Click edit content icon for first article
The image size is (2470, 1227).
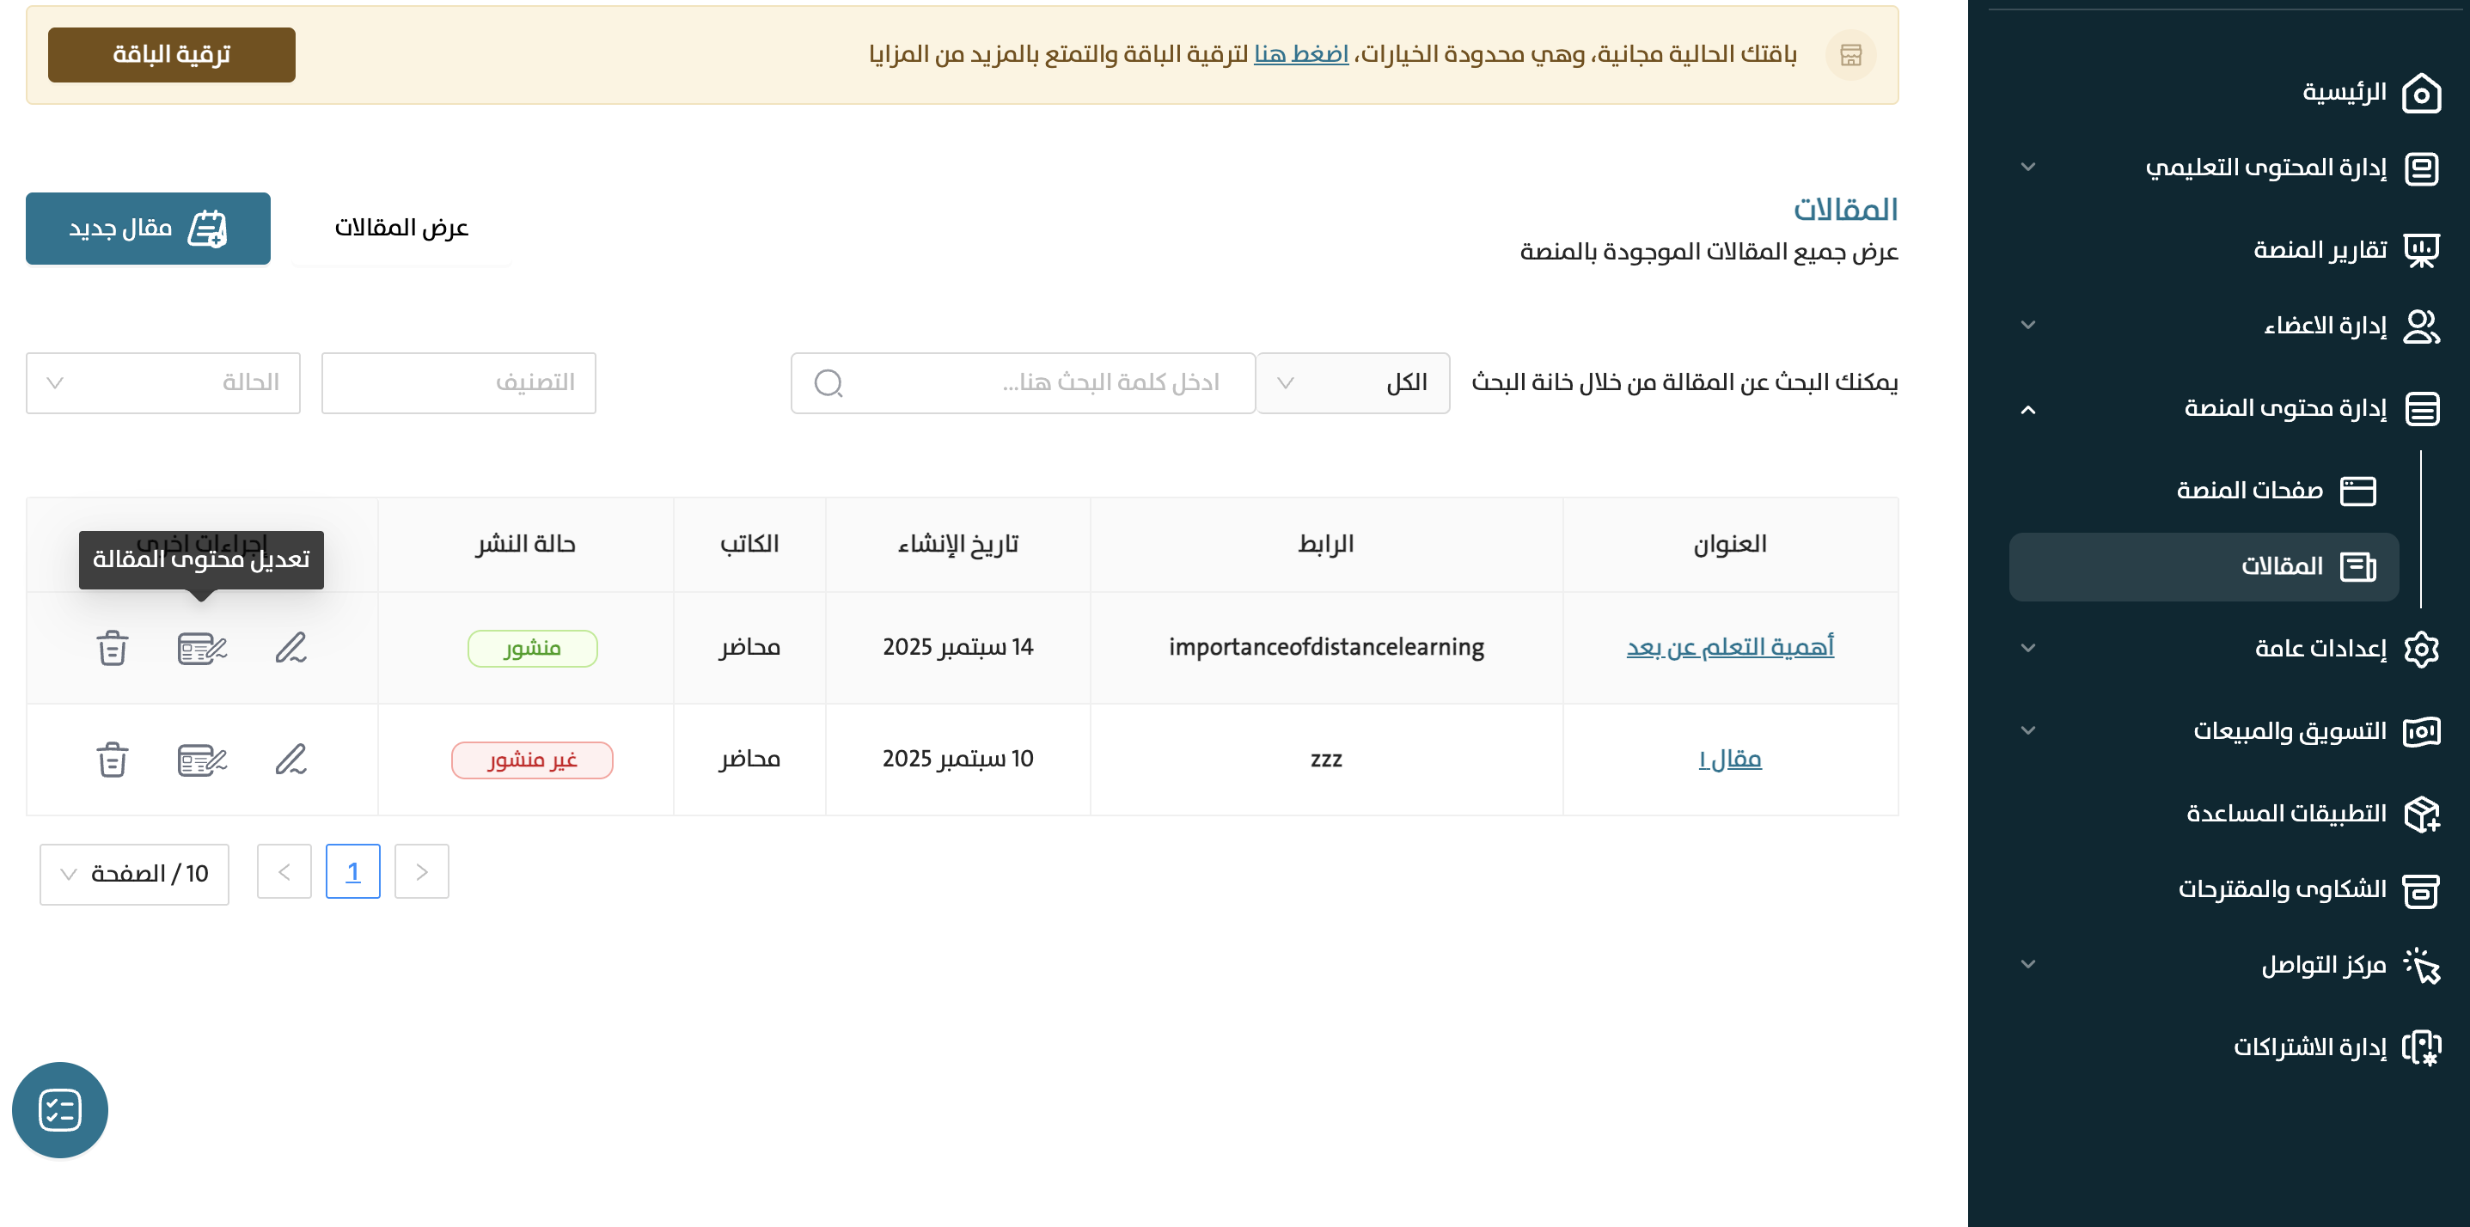(x=201, y=648)
